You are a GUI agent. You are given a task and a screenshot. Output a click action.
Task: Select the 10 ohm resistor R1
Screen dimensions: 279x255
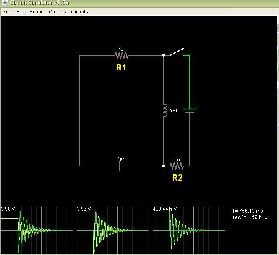coord(121,55)
